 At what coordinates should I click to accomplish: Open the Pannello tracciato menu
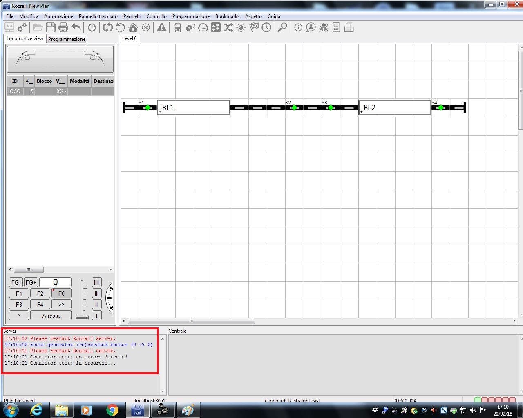pyautogui.click(x=98, y=16)
